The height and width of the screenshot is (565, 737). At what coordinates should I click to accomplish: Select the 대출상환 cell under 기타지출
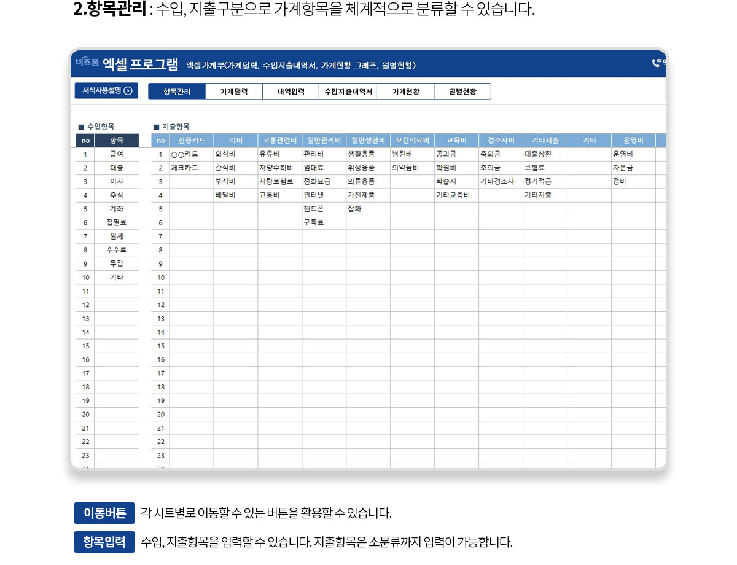pos(545,154)
